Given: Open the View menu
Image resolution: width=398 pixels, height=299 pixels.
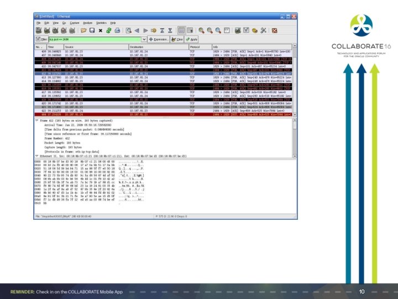Looking at the screenshot, I should coord(56,23).
